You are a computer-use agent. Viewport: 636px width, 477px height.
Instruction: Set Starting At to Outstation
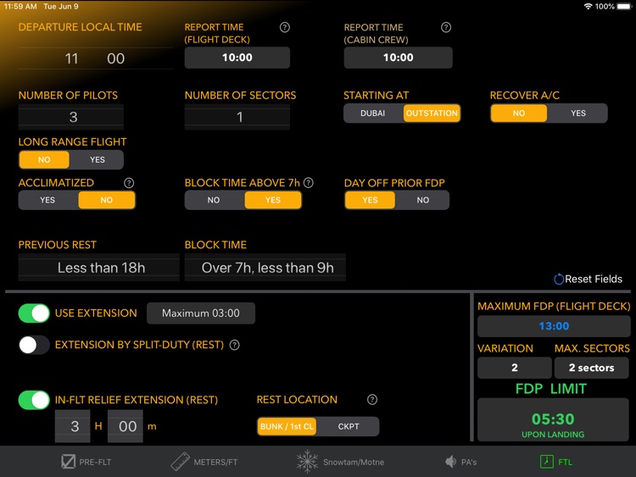point(432,113)
